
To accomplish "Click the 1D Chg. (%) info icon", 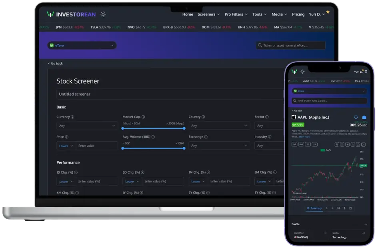I will click(x=76, y=172).
